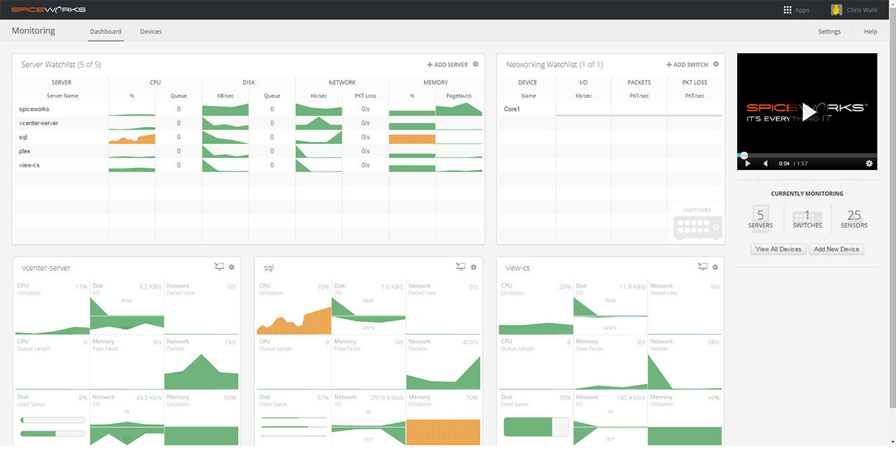This screenshot has height=465, width=896.
Task: Open view-cs card gear settings
Action: click(715, 267)
